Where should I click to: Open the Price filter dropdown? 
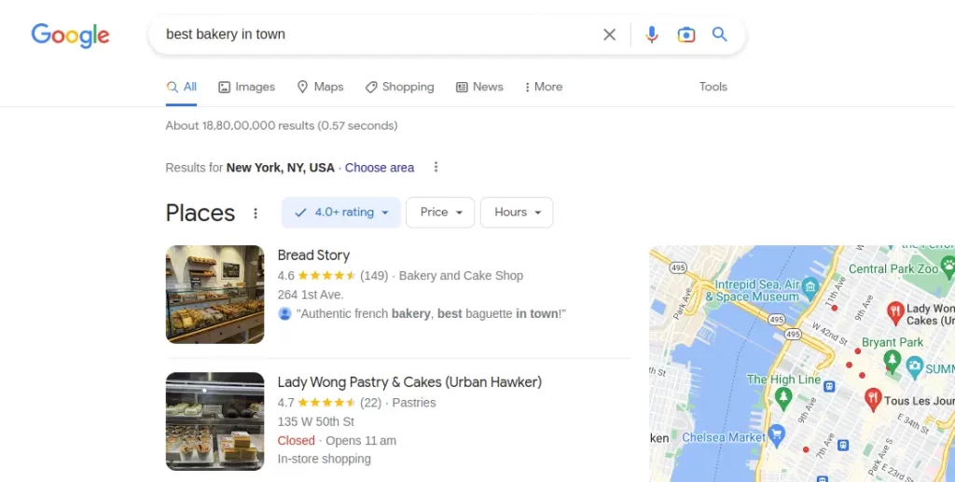click(x=440, y=213)
